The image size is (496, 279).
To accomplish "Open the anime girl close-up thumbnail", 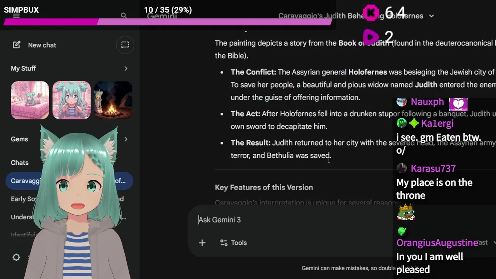I will click(x=71, y=100).
